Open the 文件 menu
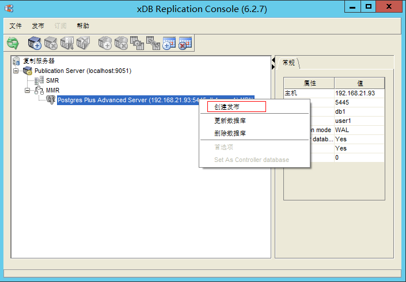The width and height of the screenshot is (406, 282). click(x=16, y=26)
